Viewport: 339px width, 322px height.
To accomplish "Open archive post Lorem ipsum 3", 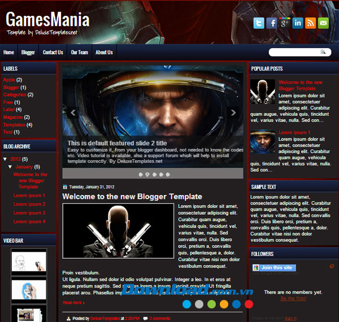I will (x=29, y=213).
